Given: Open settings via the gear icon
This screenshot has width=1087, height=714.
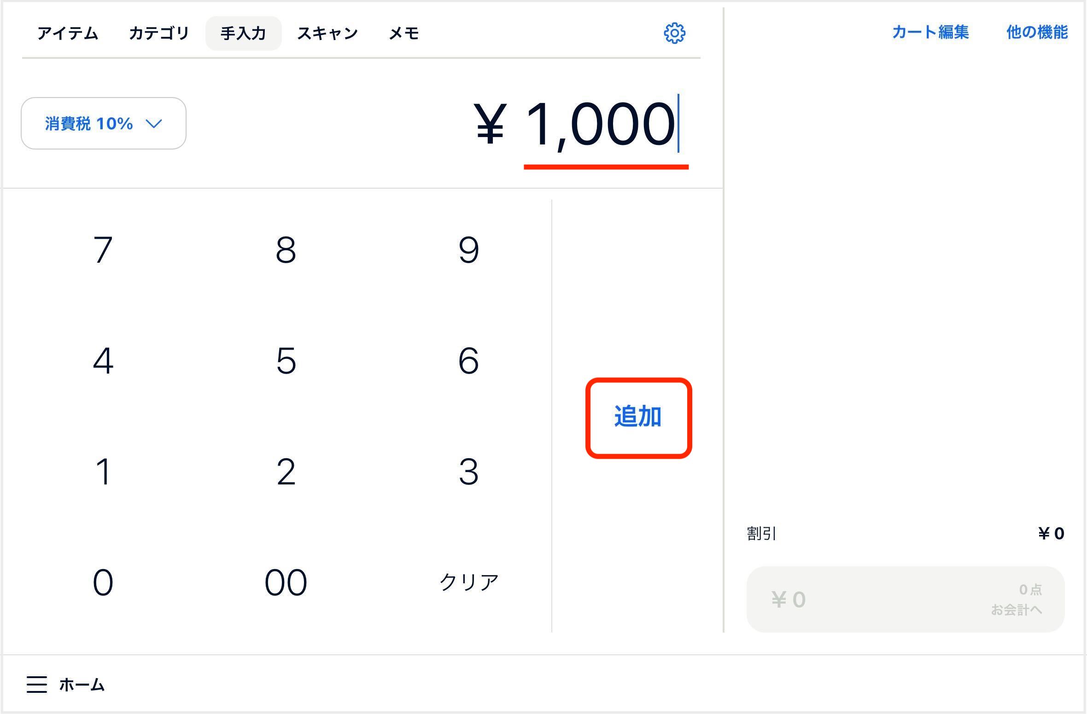Looking at the screenshot, I should click(674, 33).
